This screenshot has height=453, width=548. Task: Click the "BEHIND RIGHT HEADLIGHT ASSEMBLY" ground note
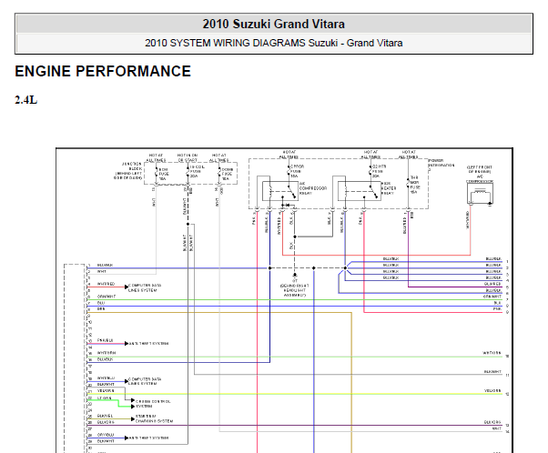pos(295,290)
